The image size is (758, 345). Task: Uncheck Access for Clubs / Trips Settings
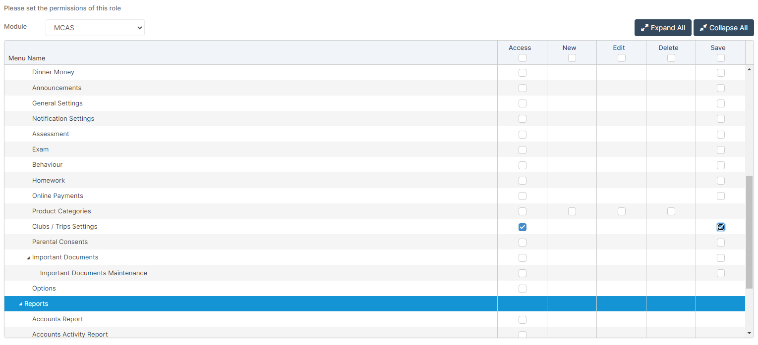[x=523, y=227]
